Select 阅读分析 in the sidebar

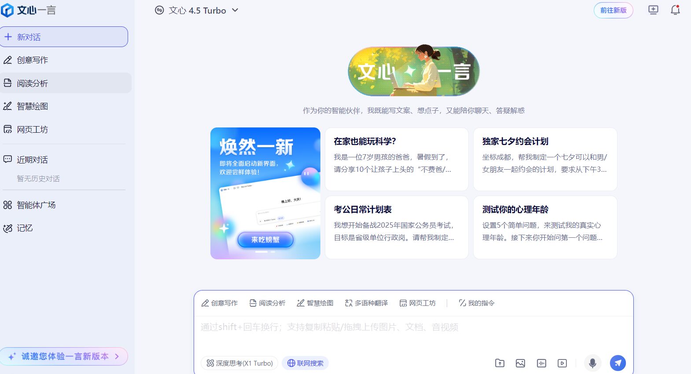tap(66, 83)
